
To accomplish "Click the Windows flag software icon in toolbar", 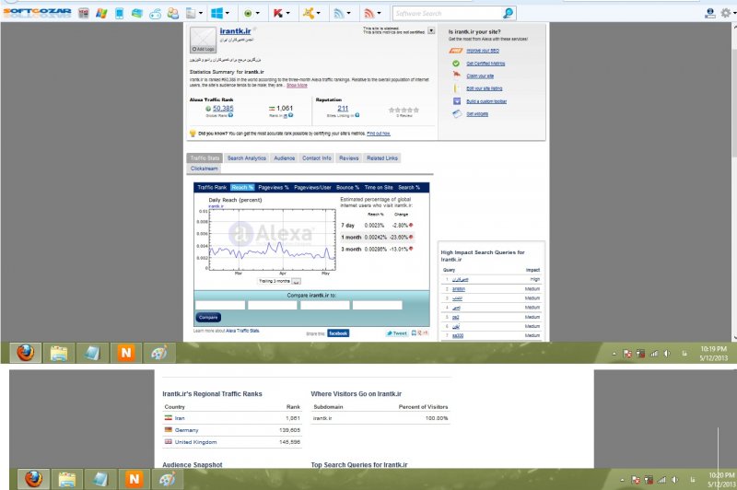I will pos(101,13).
